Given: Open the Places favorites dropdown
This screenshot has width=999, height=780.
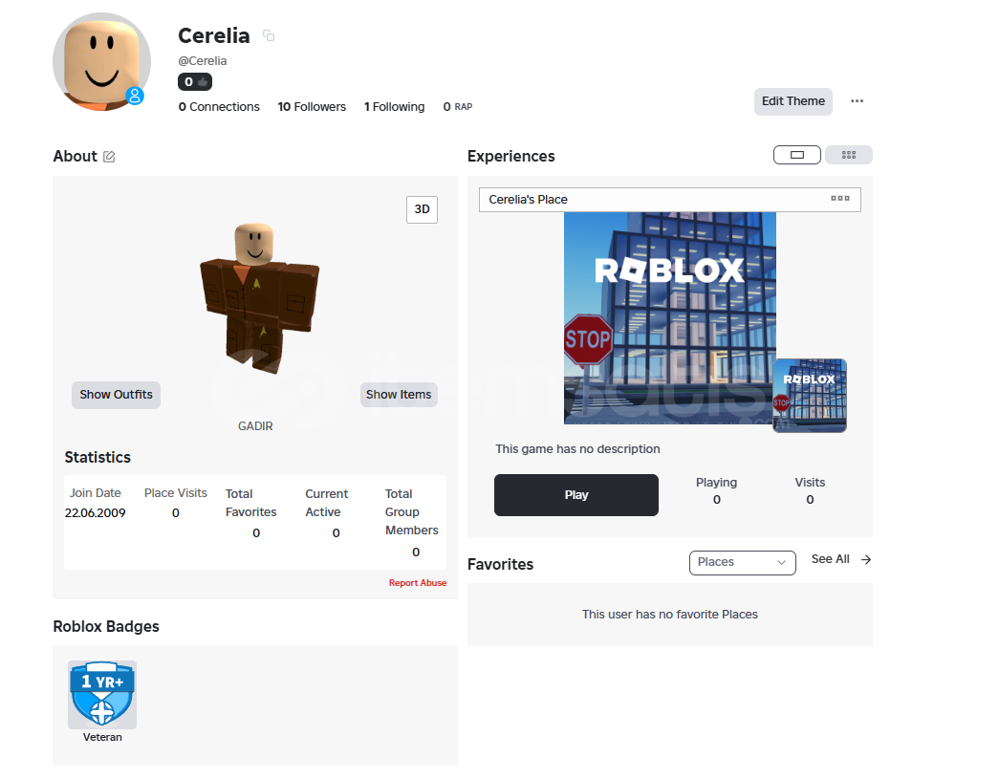Looking at the screenshot, I should click(x=742, y=563).
